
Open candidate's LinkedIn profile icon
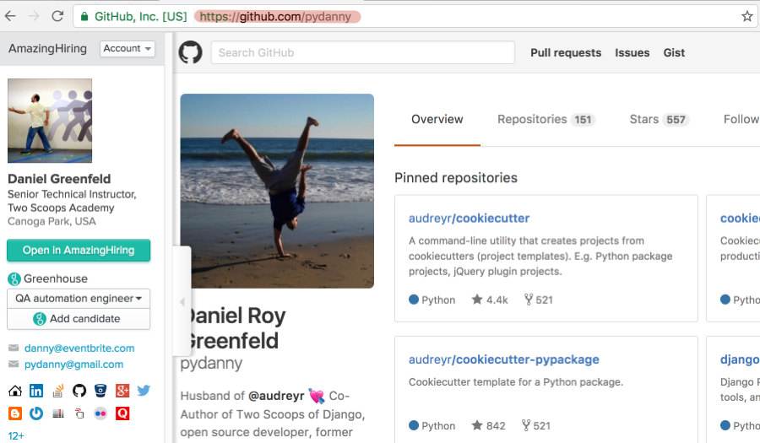click(36, 391)
